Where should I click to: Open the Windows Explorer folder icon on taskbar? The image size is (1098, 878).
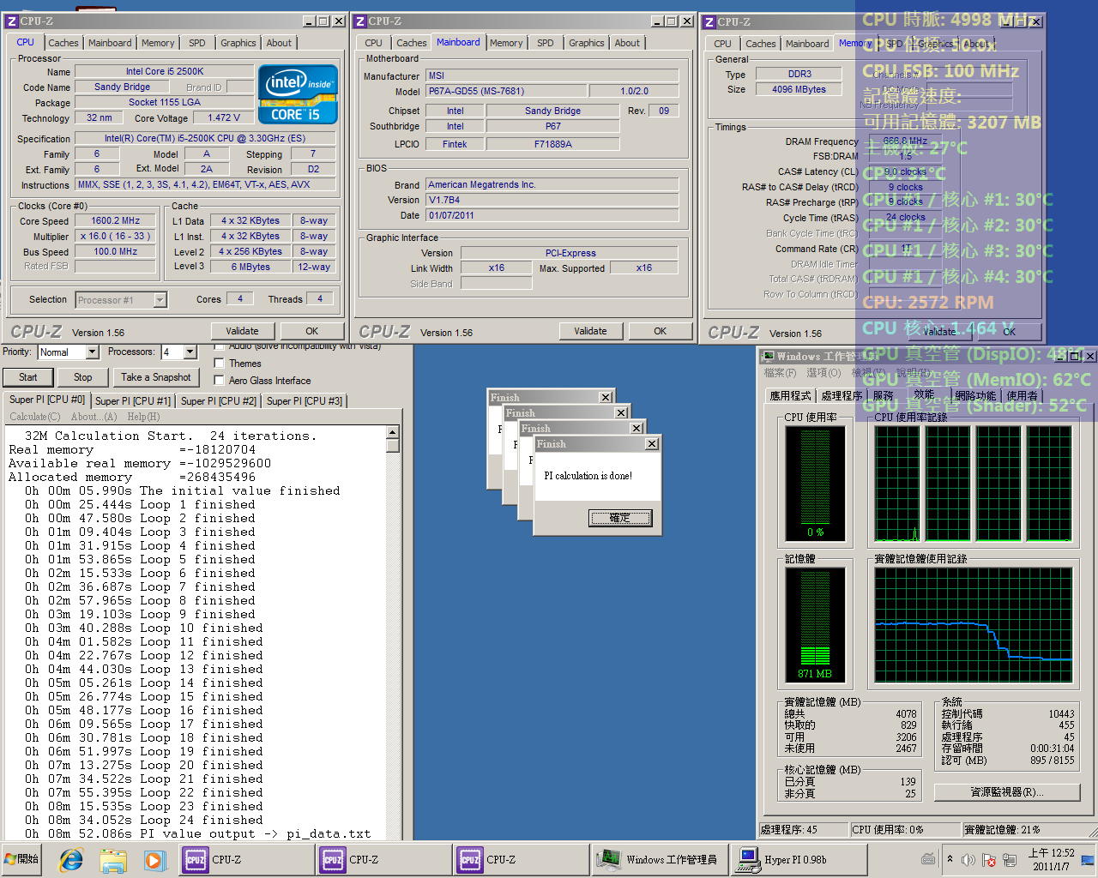point(112,859)
